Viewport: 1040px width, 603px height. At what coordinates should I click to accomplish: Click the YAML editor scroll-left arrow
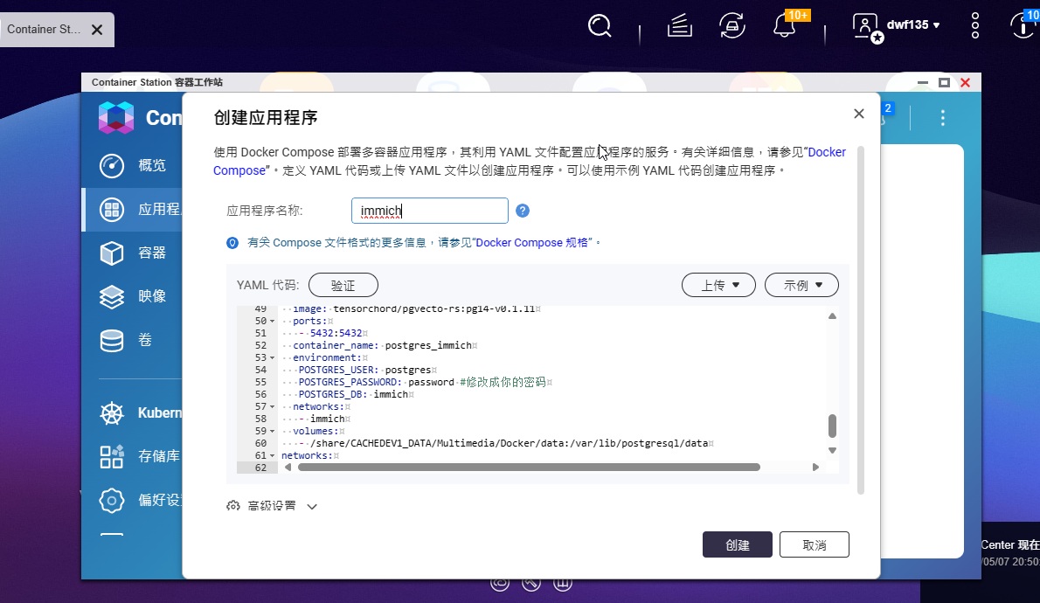pyautogui.click(x=288, y=468)
